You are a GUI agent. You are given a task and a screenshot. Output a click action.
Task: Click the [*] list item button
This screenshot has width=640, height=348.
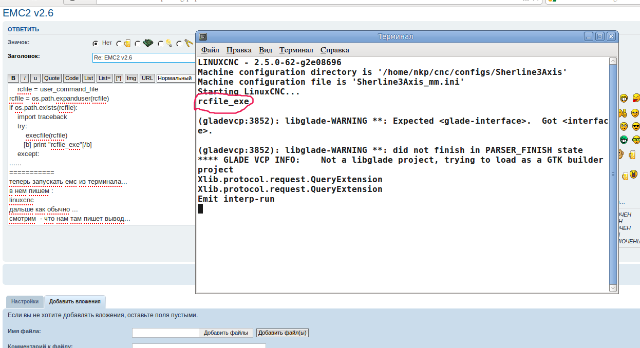(119, 78)
